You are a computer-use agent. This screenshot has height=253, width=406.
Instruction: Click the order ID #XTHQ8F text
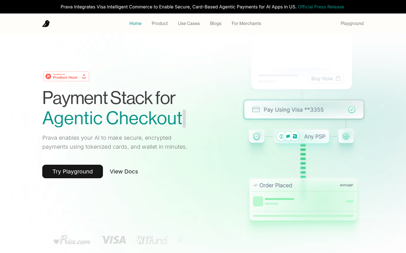[347, 185]
